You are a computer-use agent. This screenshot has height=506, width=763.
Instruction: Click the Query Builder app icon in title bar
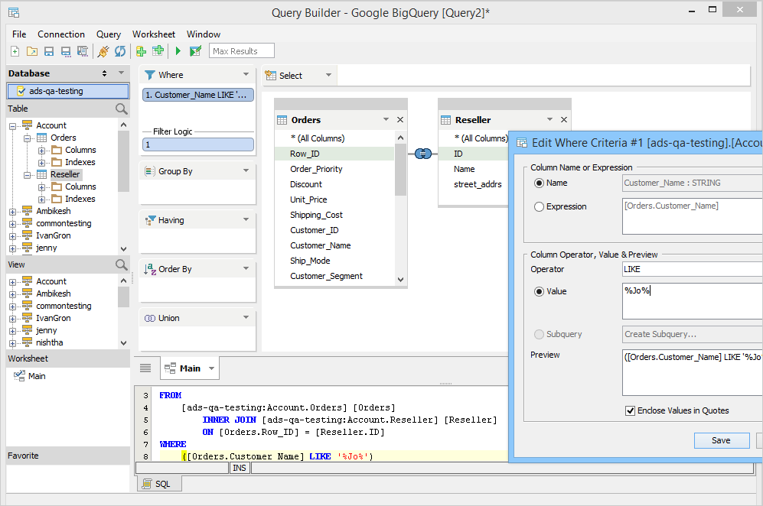coord(14,13)
